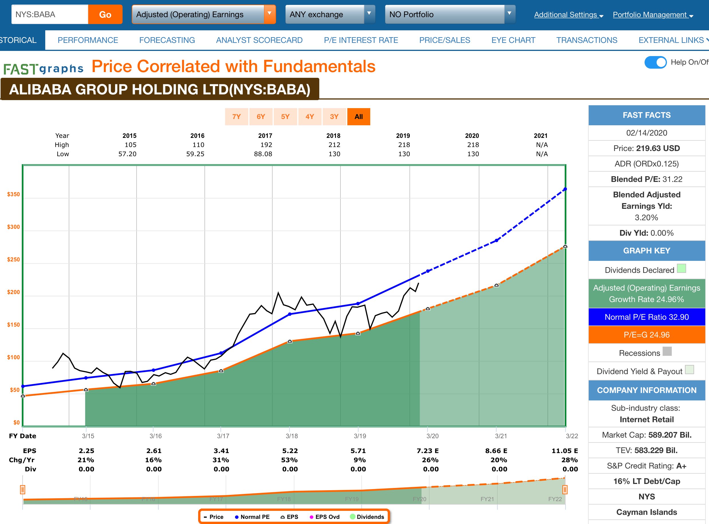The width and height of the screenshot is (709, 524).
Task: Click the Recessions gray swatch
Action: click(x=667, y=352)
